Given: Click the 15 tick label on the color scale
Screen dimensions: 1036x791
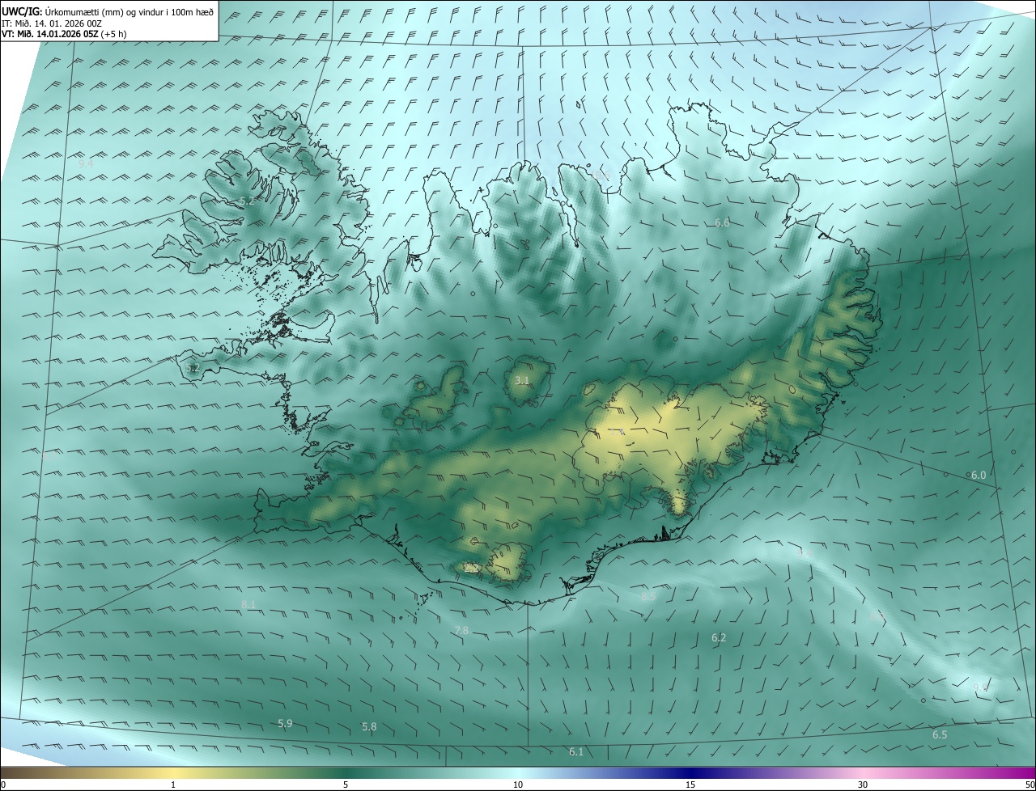Looking at the screenshot, I should 690,785.
